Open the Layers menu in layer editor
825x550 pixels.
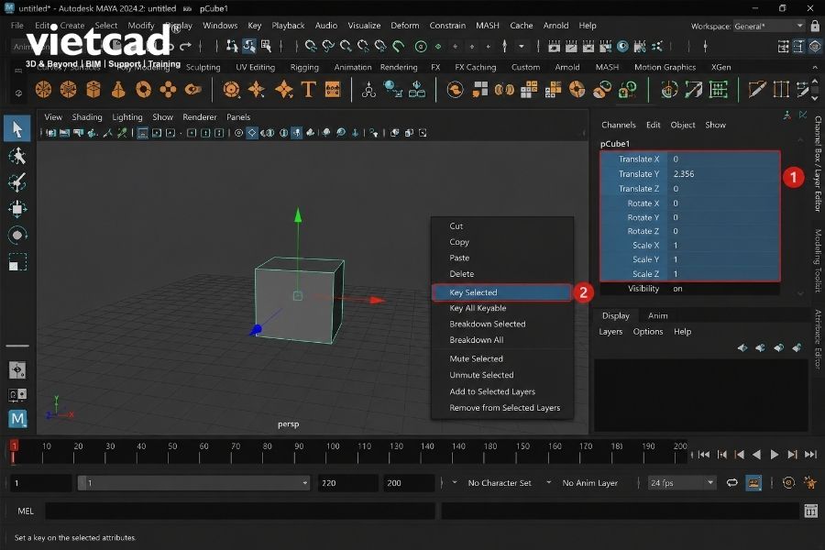pyautogui.click(x=610, y=332)
